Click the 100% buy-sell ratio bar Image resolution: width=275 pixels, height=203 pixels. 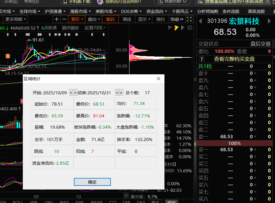coord(234,143)
